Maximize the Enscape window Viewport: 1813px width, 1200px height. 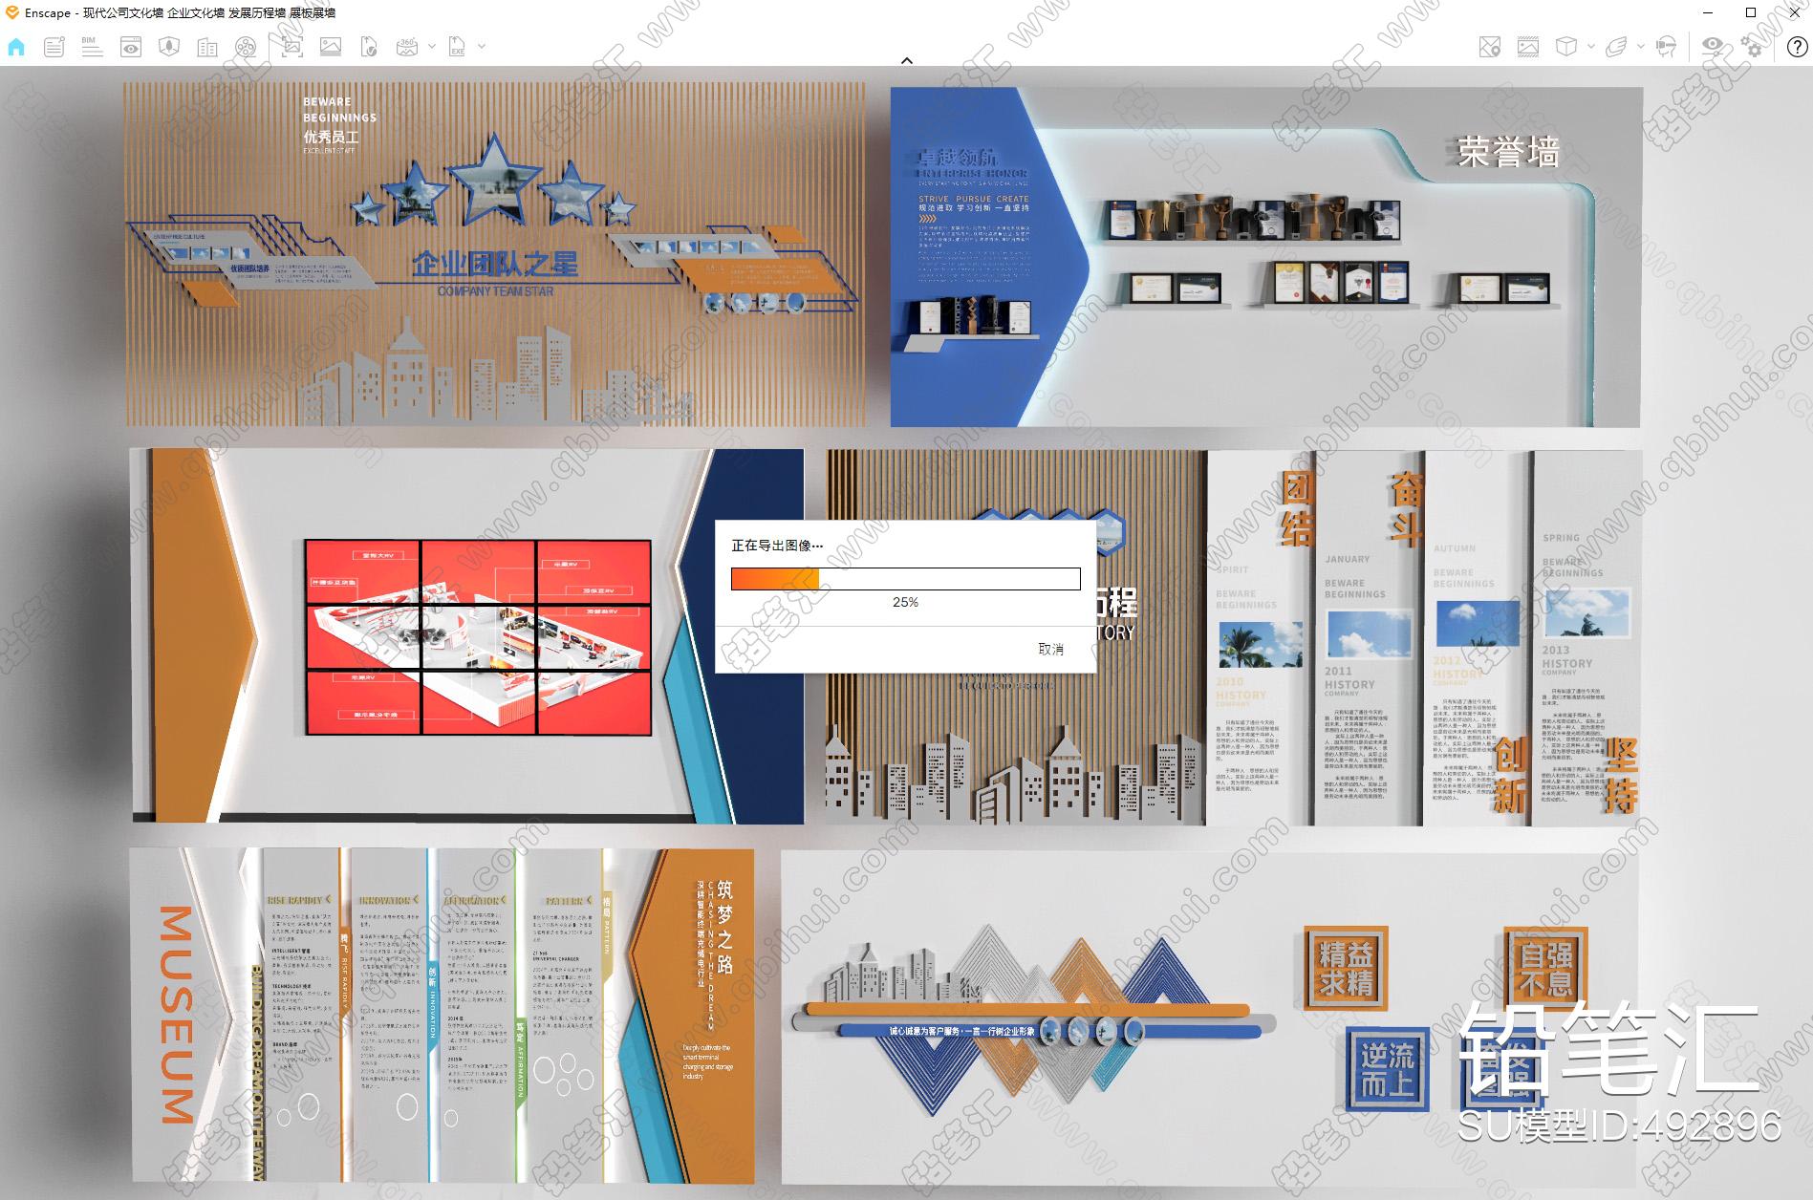click(1751, 12)
